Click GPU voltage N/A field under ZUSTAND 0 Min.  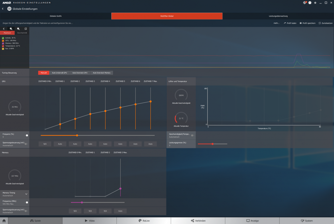(x=45, y=144)
